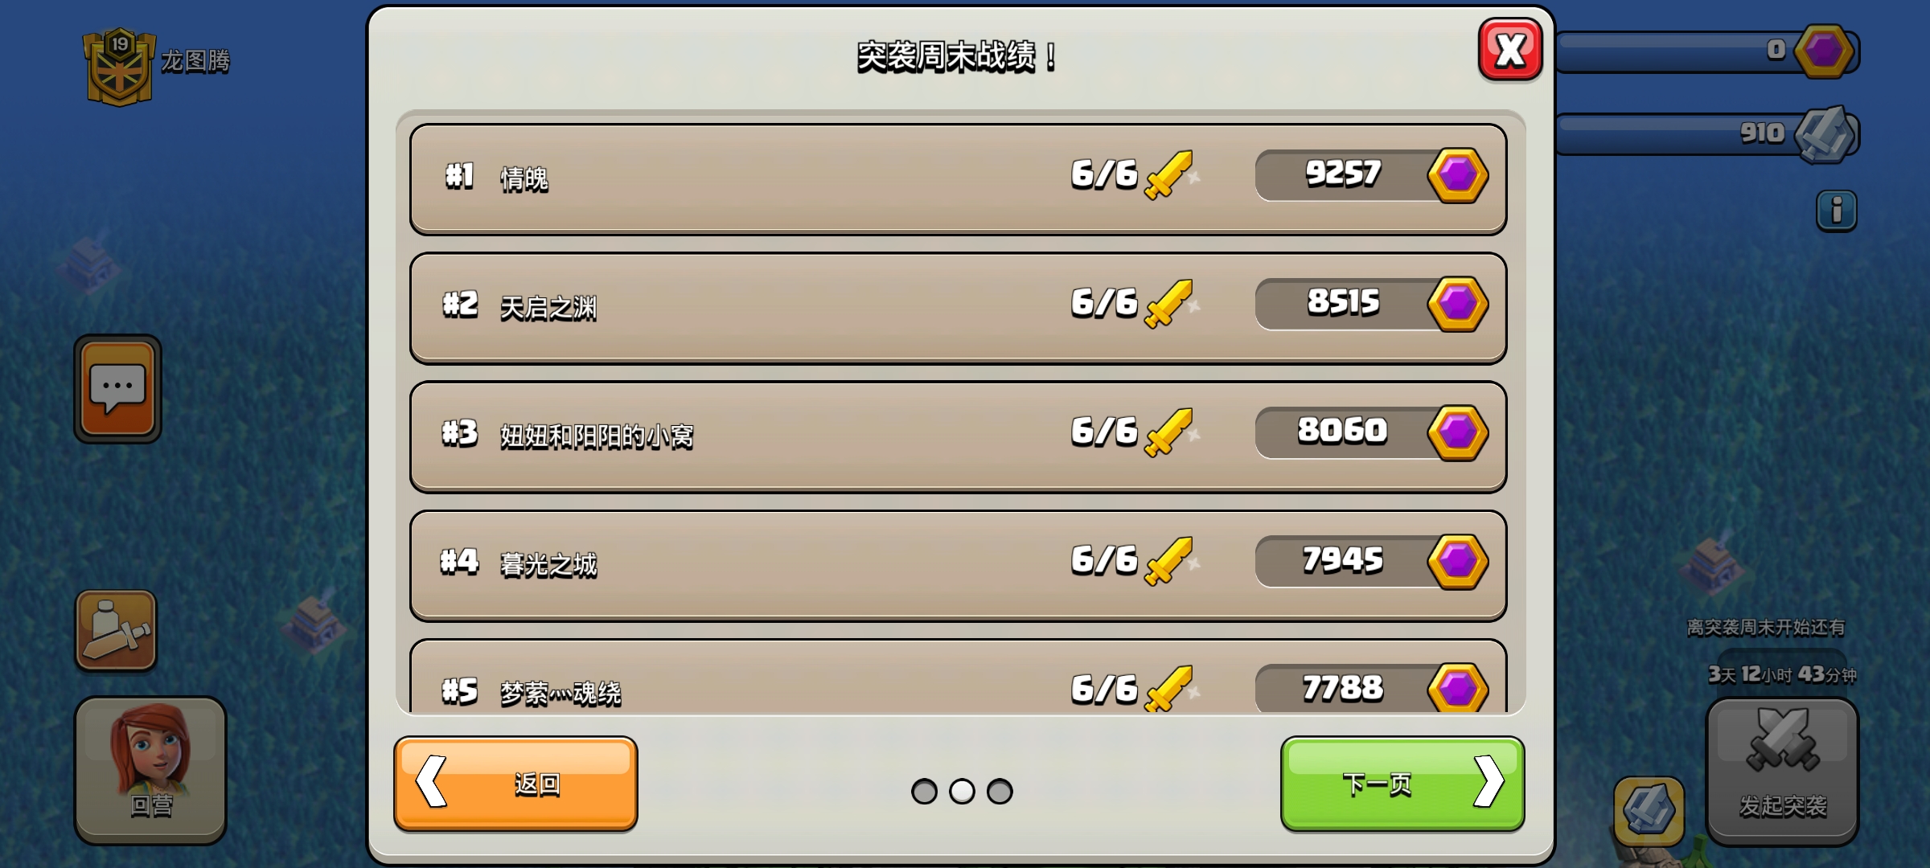
Task: Close the 突袭周末战绩 results window
Action: [1510, 50]
